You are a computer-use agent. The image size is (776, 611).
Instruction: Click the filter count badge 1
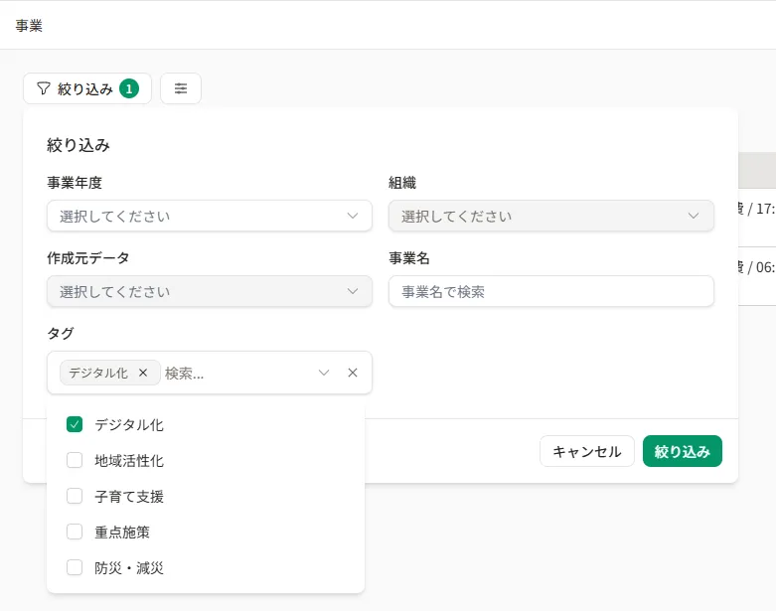[x=129, y=88]
